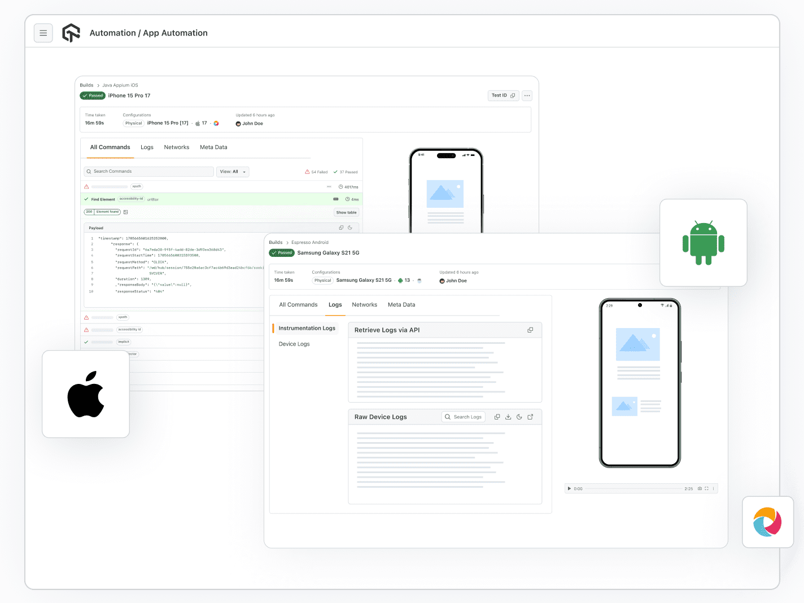The image size is (804, 603).
Task: Open the hamburger menu in the header
Action: tap(43, 33)
